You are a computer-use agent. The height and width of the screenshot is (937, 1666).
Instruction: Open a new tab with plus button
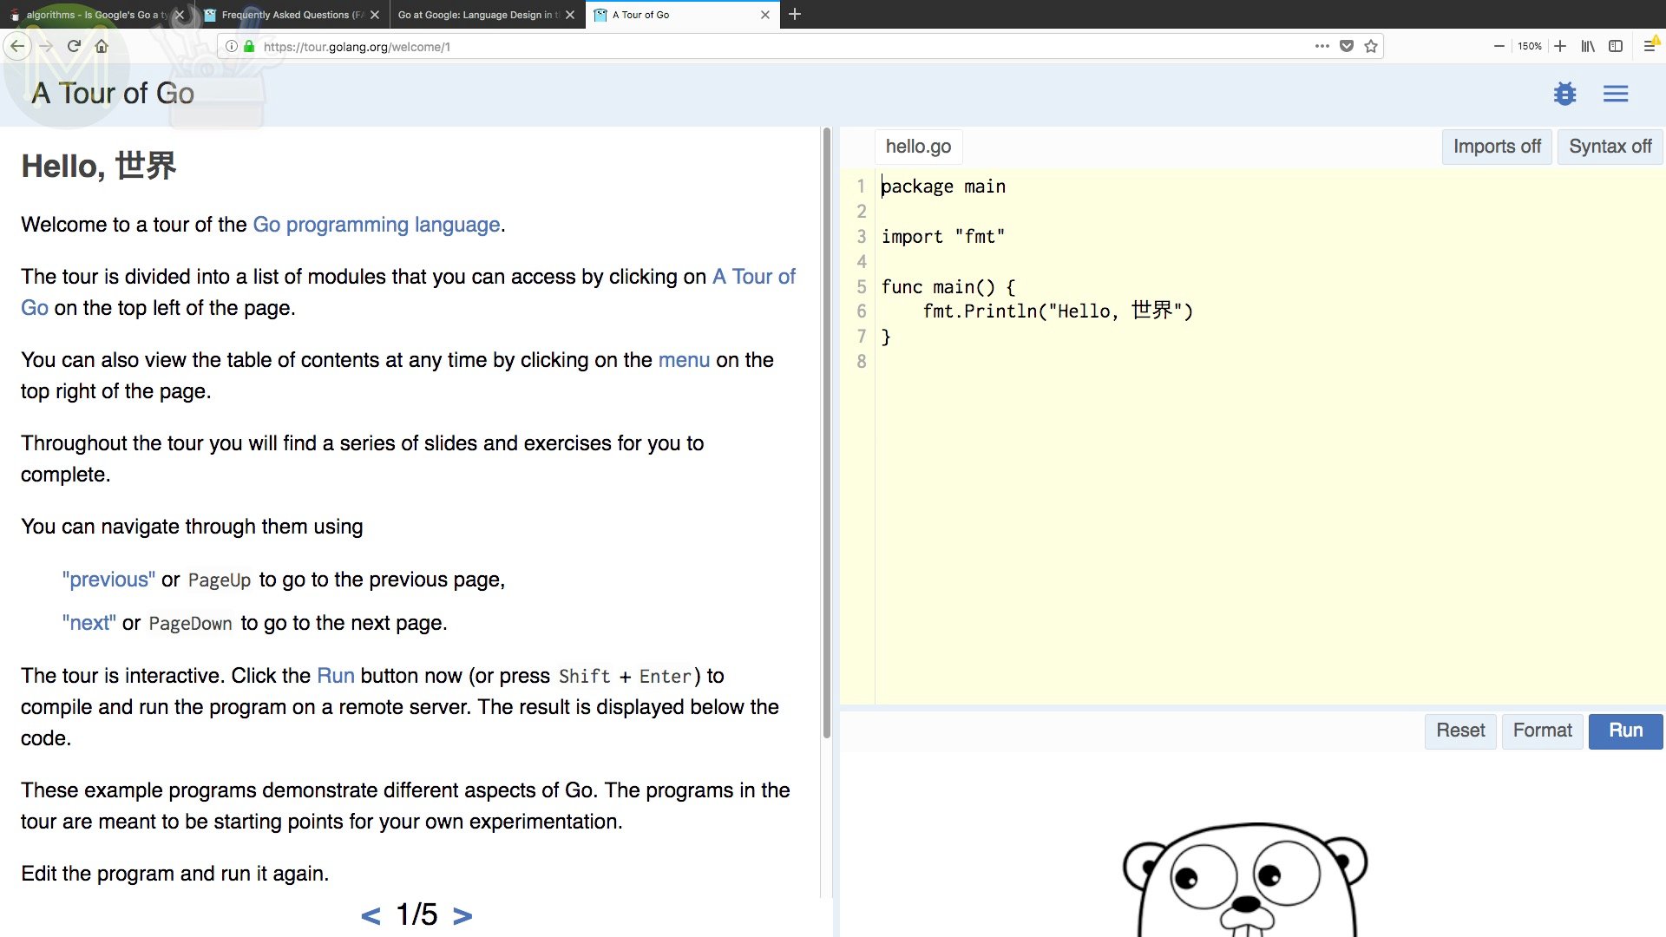(795, 14)
